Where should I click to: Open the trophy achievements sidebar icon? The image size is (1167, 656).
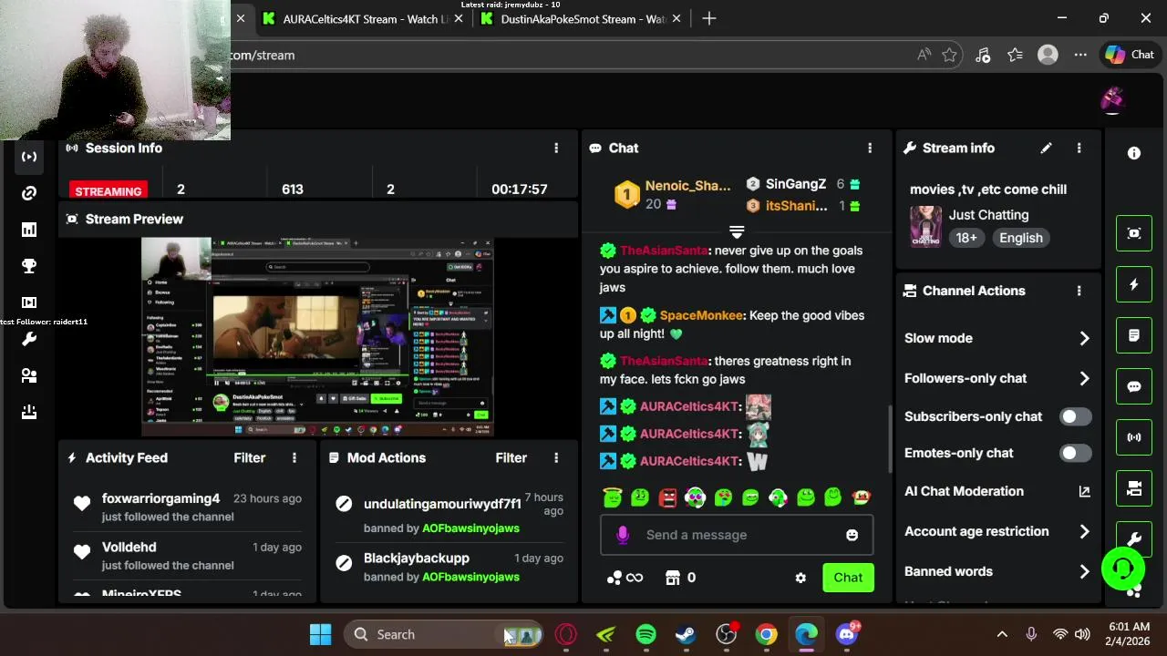point(29,266)
